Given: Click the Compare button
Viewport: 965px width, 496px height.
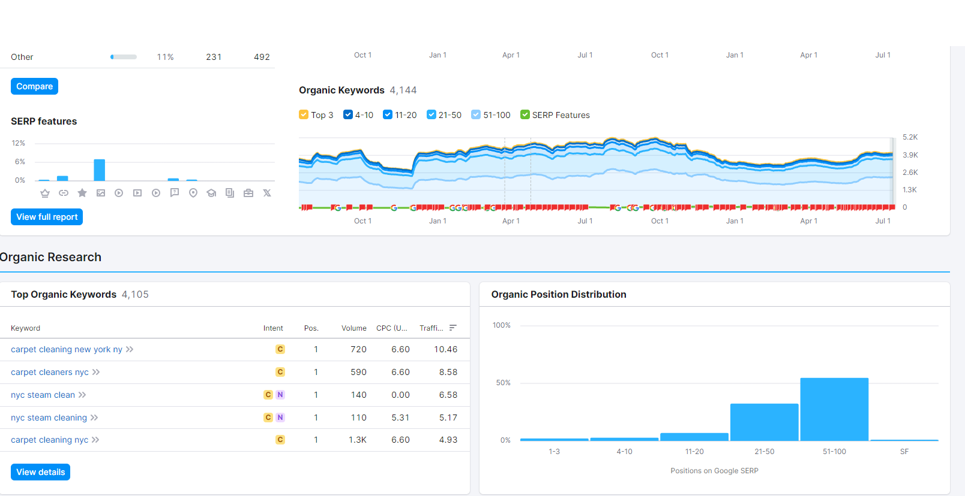Looking at the screenshot, I should click(x=34, y=86).
